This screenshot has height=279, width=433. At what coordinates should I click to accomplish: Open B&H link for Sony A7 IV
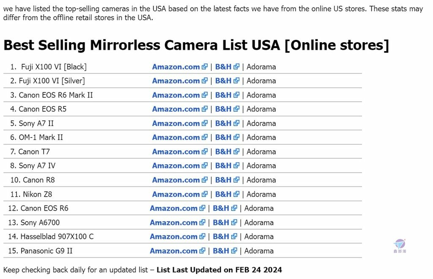(x=223, y=166)
